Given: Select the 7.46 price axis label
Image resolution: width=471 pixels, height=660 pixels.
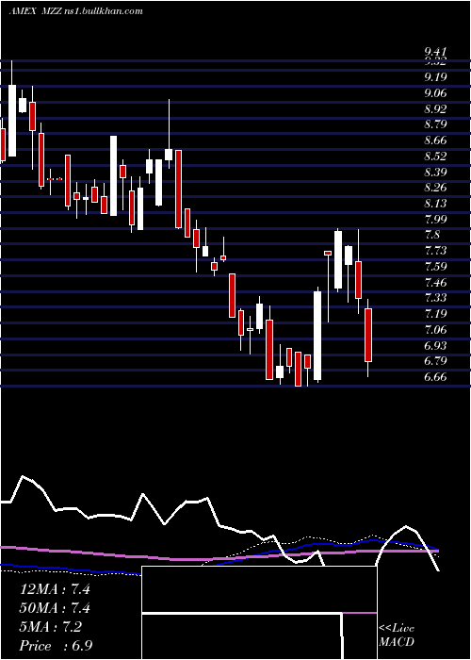Looking at the screenshot, I should pyautogui.click(x=435, y=283).
